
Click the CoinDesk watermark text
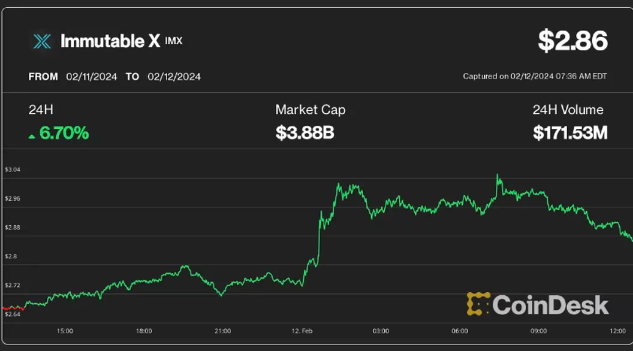(550, 305)
